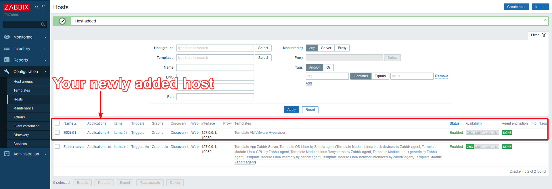Sort hosts by Name column

point(70,123)
